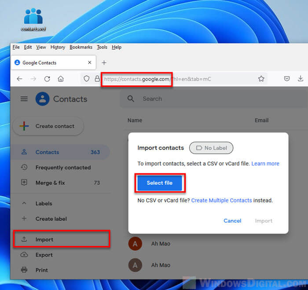Screen dimensions: 308x290
Task: Bookmark this page with star icon
Action: pyautogui.click(x=261, y=79)
